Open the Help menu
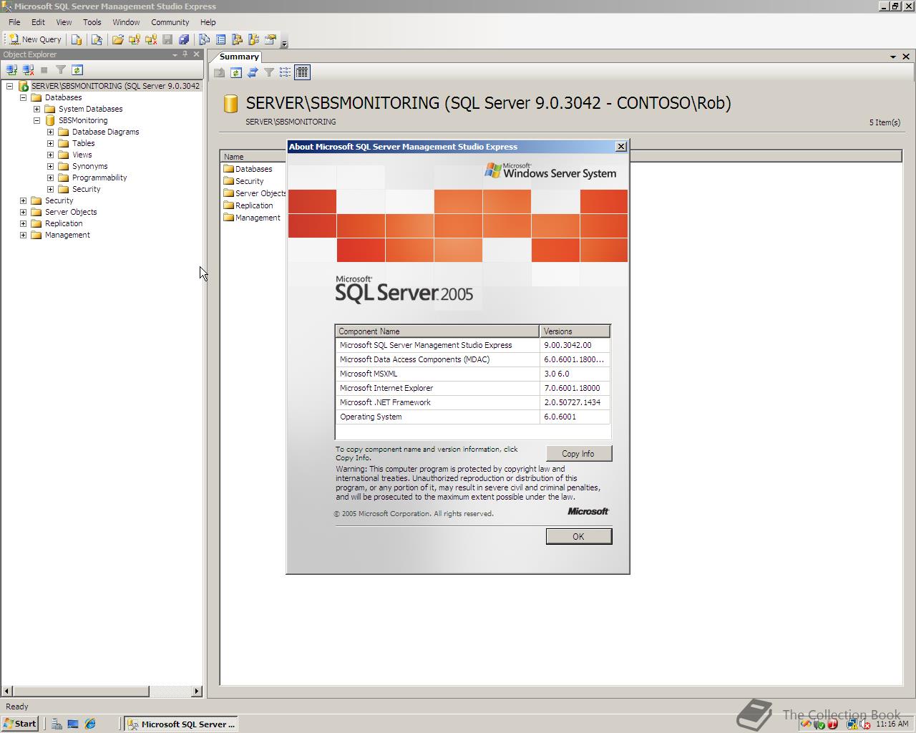916x733 pixels. pyautogui.click(x=208, y=22)
